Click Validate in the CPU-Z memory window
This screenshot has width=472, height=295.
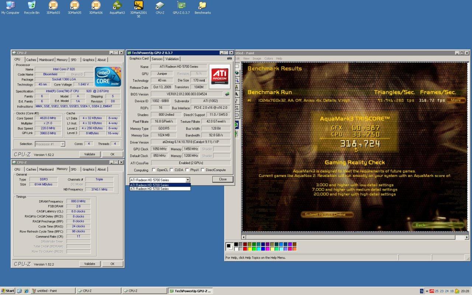point(90,264)
